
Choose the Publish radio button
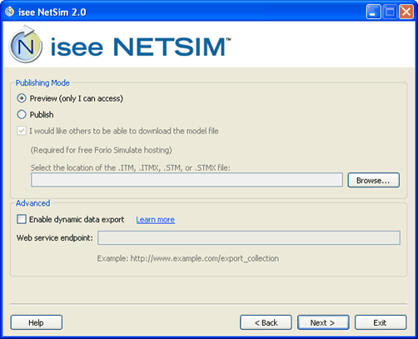pos(22,114)
